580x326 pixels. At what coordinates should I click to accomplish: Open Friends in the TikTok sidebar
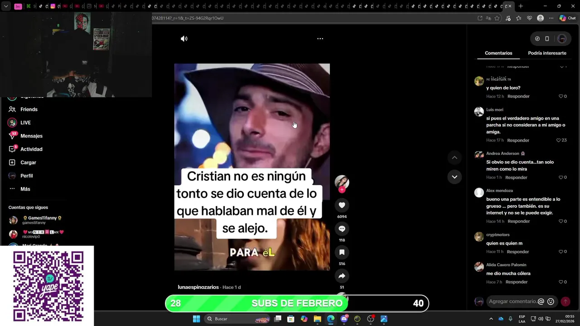(29, 109)
